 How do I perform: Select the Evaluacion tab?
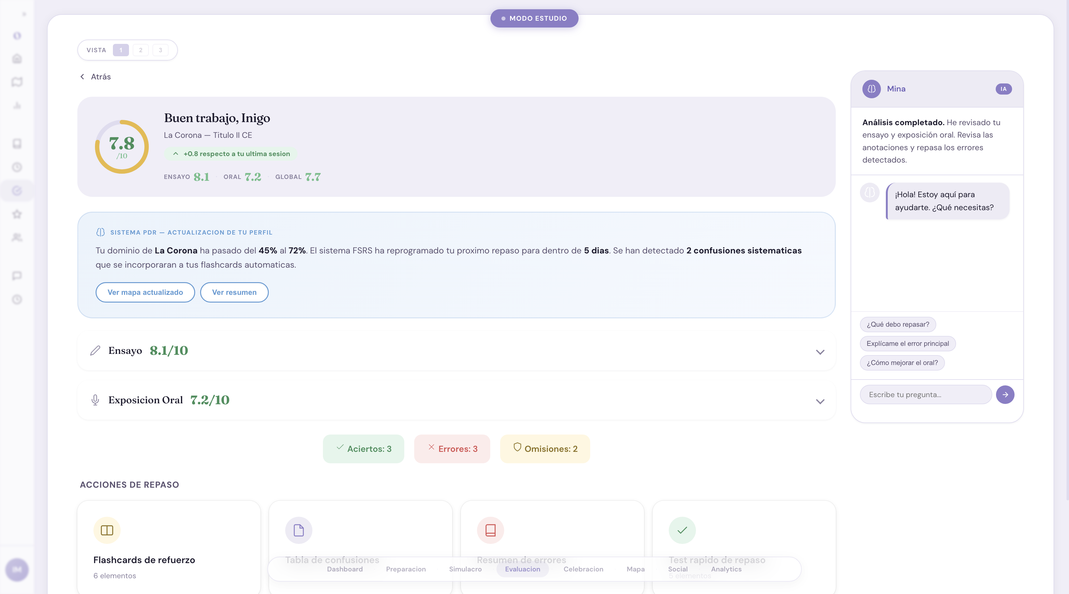[522, 569]
